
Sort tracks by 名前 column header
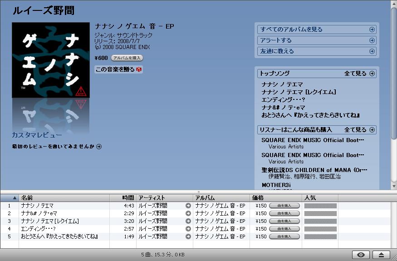[64, 198]
